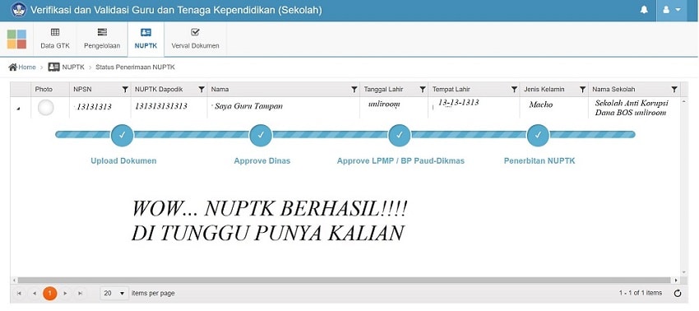
Task: Open the notifications bell
Action: [x=644, y=10]
